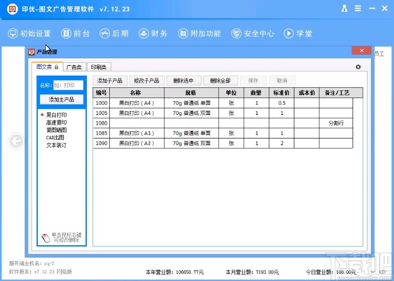Image resolution: width=394 pixels, height=281 pixels.
Task: Select 黑白打印 in product list
Action: coord(57,115)
